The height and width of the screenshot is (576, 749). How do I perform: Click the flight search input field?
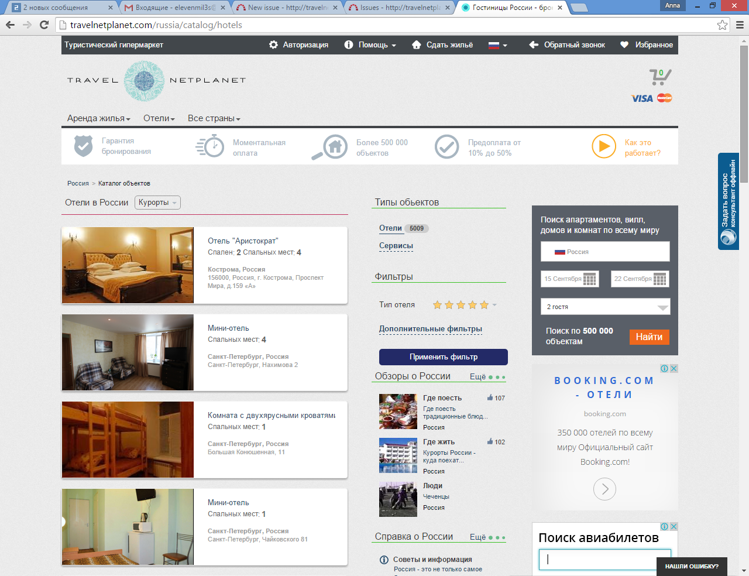(604, 559)
